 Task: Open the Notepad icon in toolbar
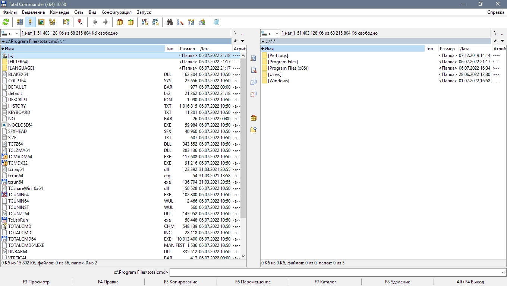coord(216,22)
